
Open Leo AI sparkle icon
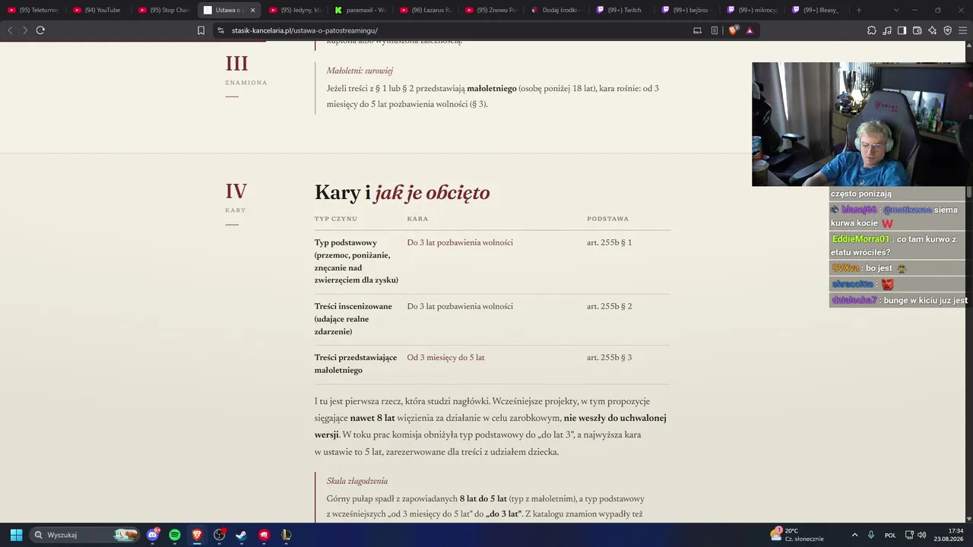pyautogui.click(x=933, y=30)
